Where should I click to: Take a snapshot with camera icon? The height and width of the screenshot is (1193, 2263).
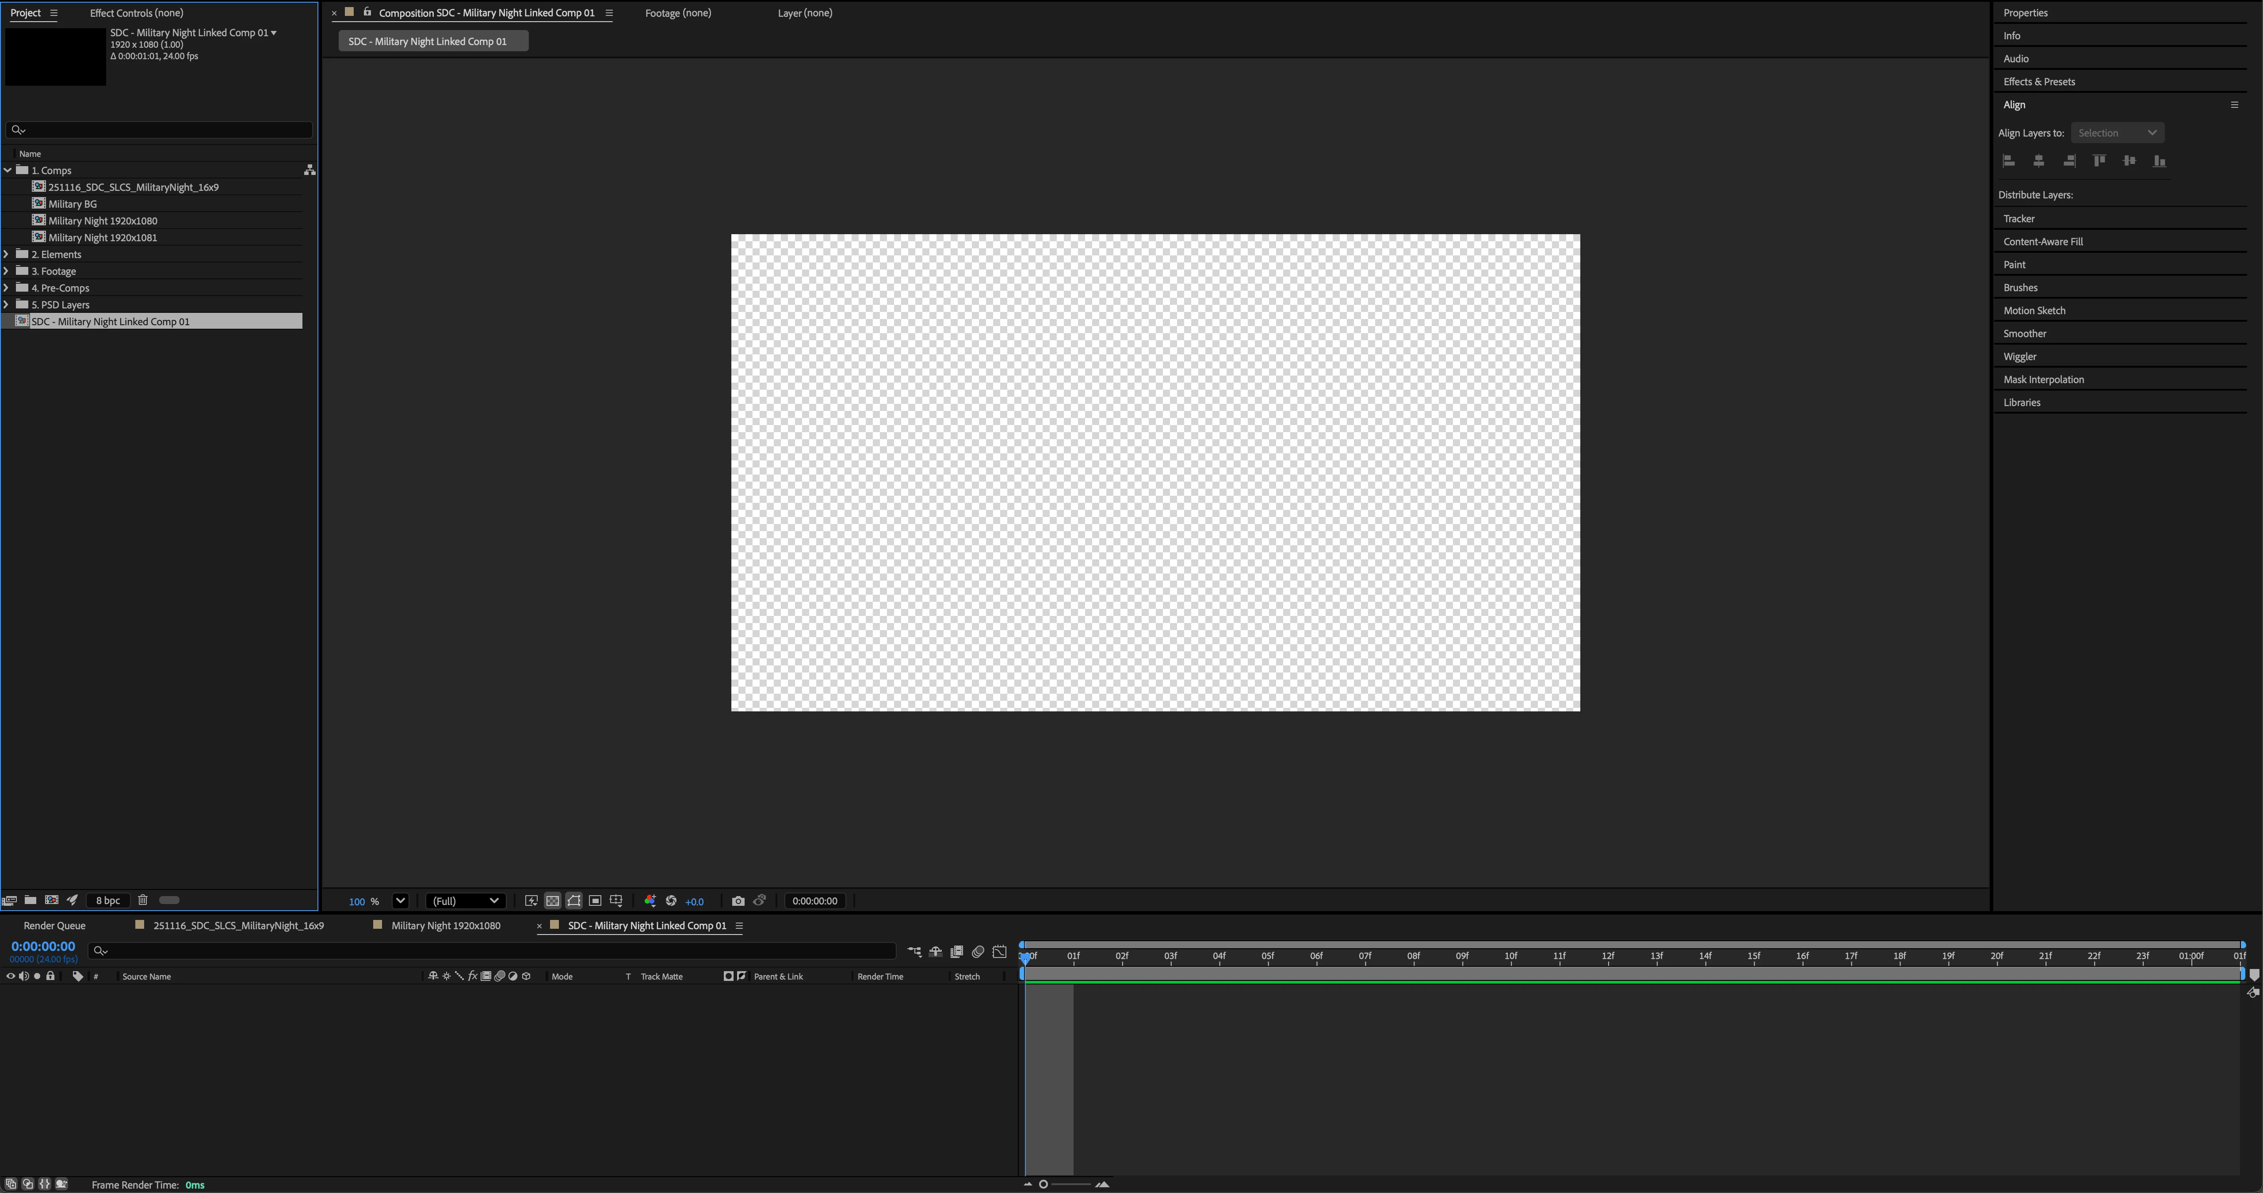(738, 900)
